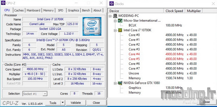Click the Clock Speed column header
This screenshot has width=217, height=107.
pyautogui.click(x=174, y=11)
